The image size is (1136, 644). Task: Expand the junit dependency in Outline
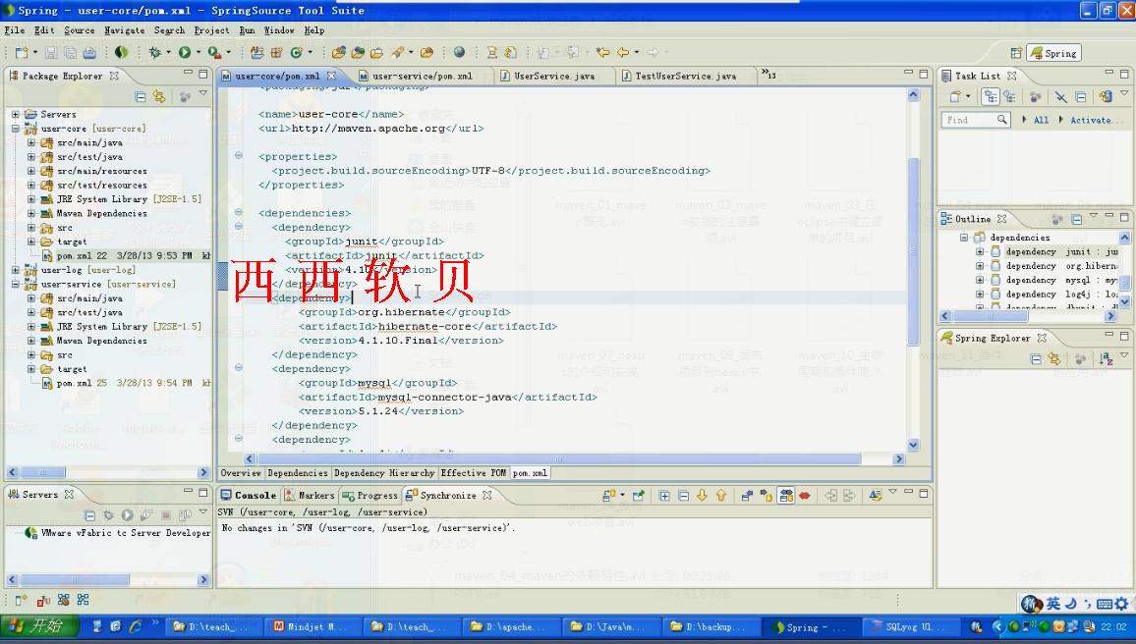[980, 252]
